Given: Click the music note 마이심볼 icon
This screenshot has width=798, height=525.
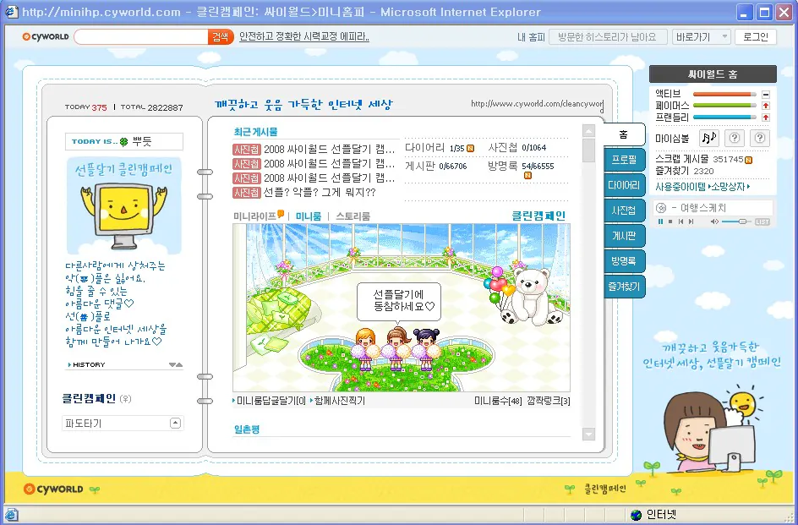Looking at the screenshot, I should click(x=708, y=138).
